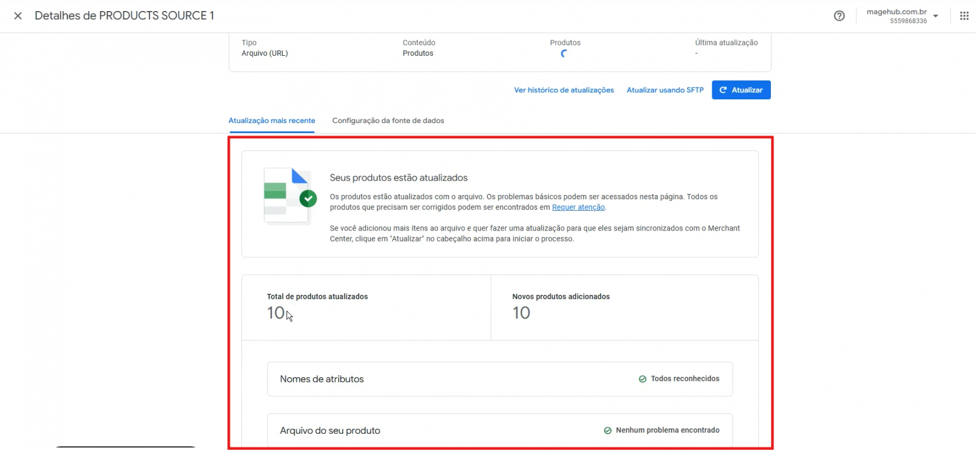The image size is (976, 450).
Task: Close the PRODUCTS SOURCE 1 details panel
Action: [18, 16]
